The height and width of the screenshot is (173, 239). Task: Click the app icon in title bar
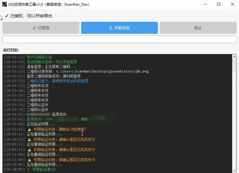pos(5,4)
